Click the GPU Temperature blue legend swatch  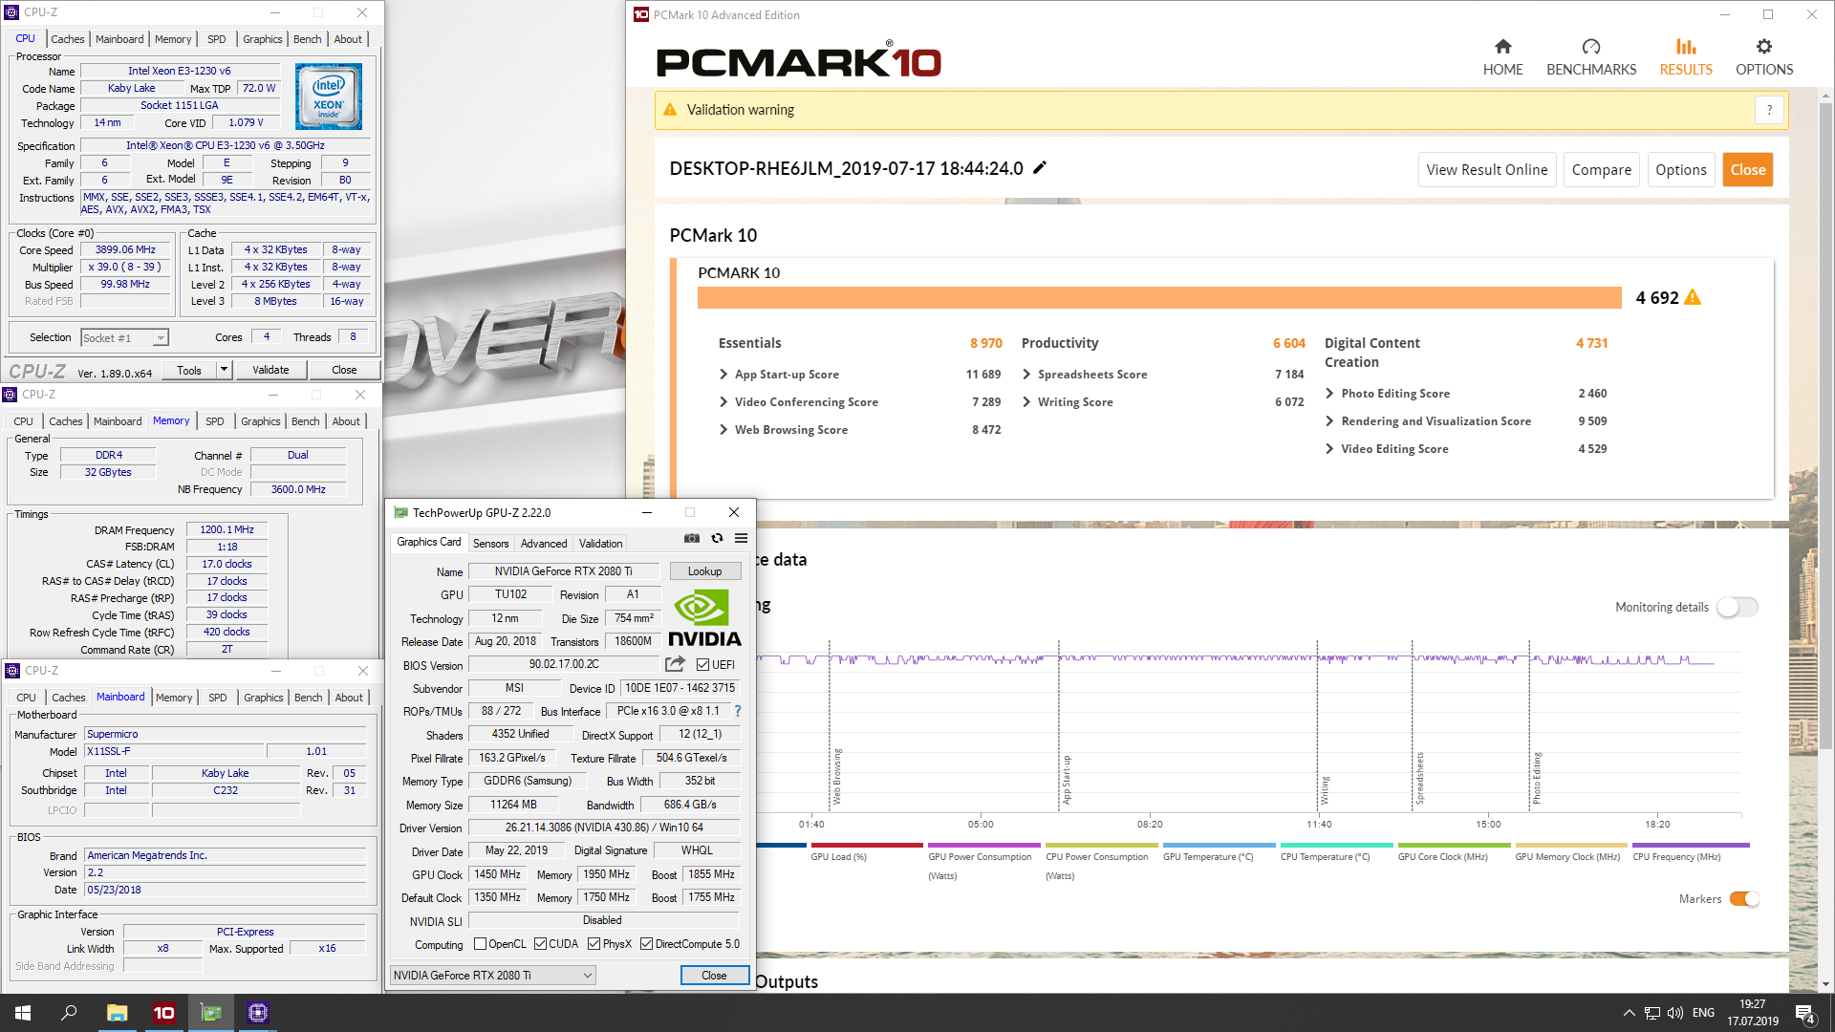coord(1219,845)
